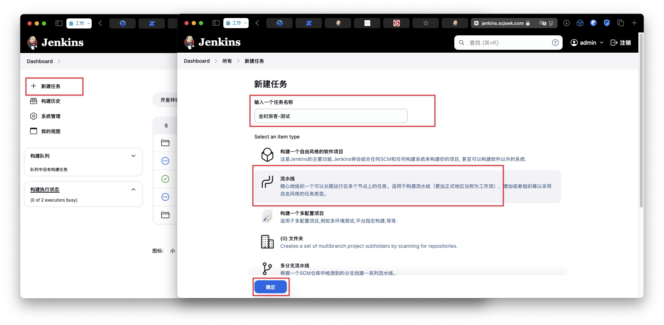The height and width of the screenshot is (325, 664).
Task: Toggle sidebar in the back browser window
Action: pos(59,23)
